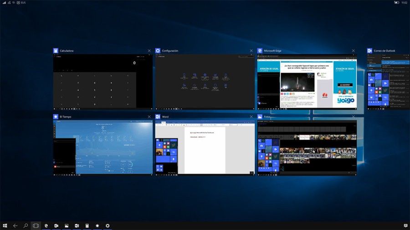Open Weather sun icon in taskbar

coord(97,225)
